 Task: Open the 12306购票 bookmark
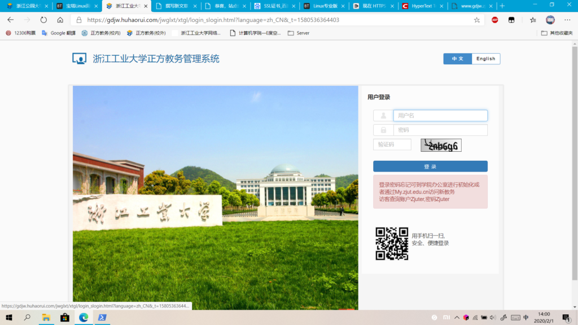tap(21, 33)
